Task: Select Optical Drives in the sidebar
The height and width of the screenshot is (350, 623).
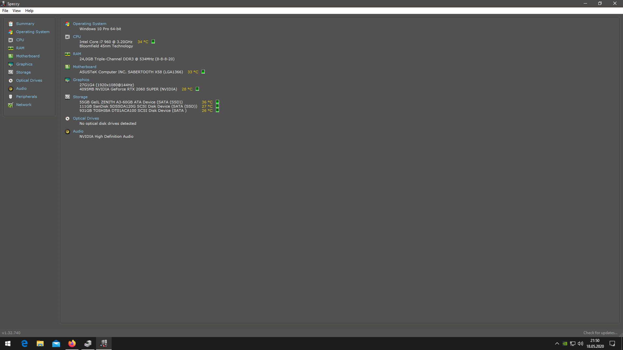Action: pyautogui.click(x=29, y=80)
